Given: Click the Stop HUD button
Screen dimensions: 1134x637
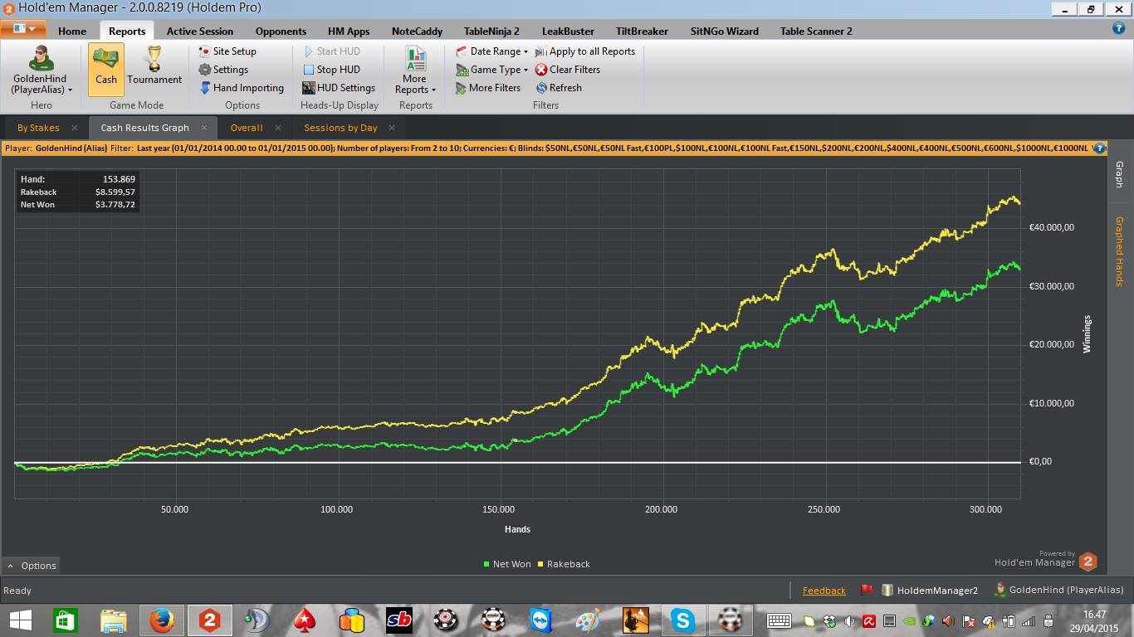Looking at the screenshot, I should [x=331, y=70].
